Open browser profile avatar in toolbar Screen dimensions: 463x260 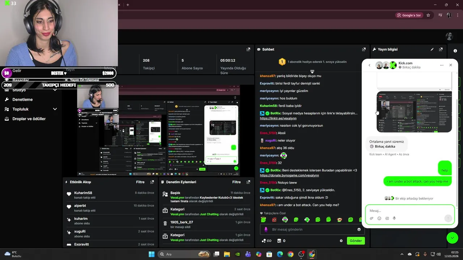449,15
